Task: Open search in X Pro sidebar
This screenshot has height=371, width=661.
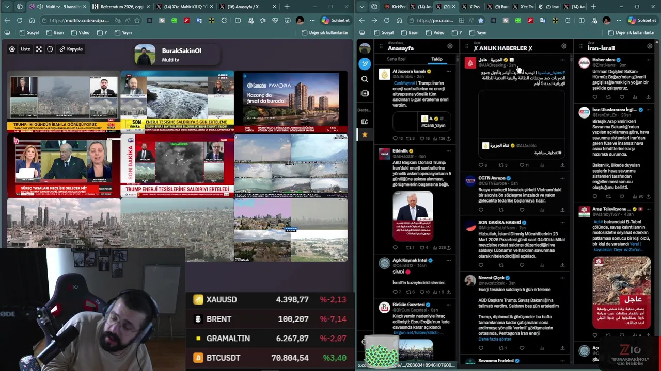Action: click(x=365, y=79)
